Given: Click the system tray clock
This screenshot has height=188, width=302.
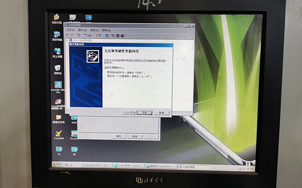Looking at the screenshot, I should point(250,169).
